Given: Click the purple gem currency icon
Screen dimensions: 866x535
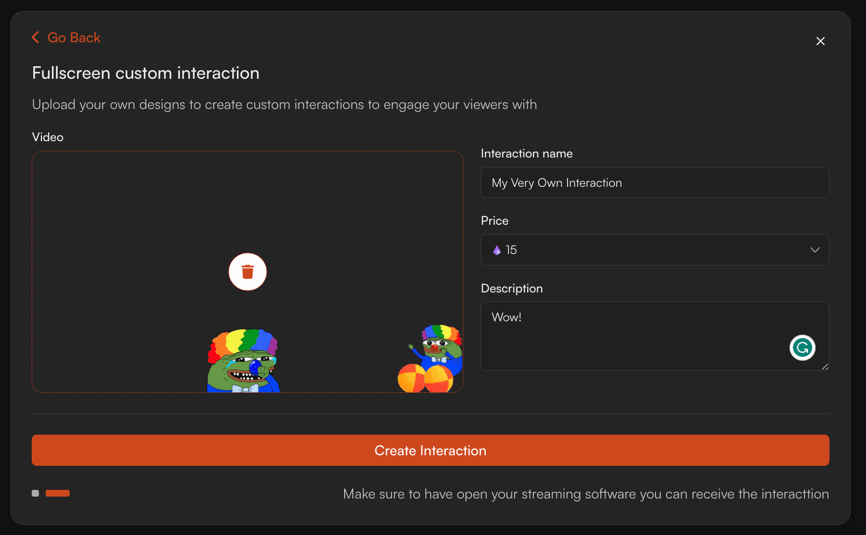Looking at the screenshot, I should [x=497, y=250].
